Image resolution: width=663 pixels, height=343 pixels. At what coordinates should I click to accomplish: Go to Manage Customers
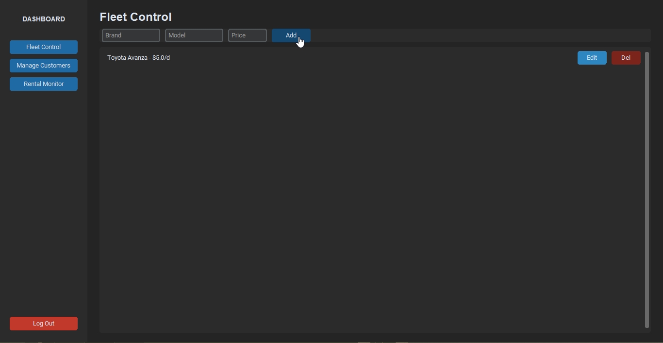(x=44, y=66)
